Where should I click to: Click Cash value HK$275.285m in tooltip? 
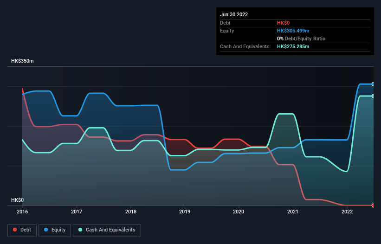tap(293, 46)
